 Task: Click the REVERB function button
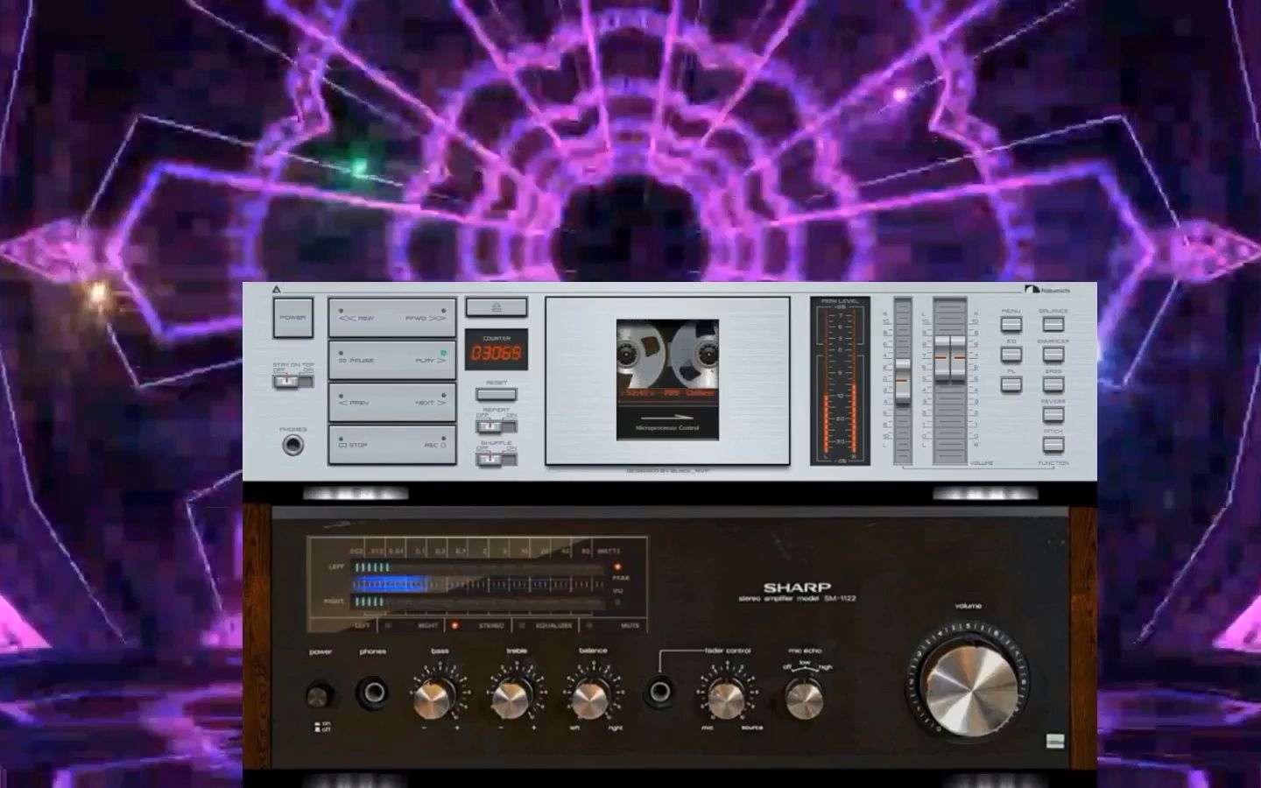(1053, 414)
